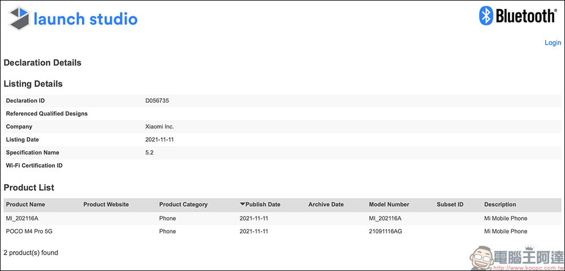The height and width of the screenshot is (271, 565).
Task: Click the Listing Details heading
Action: (x=33, y=84)
